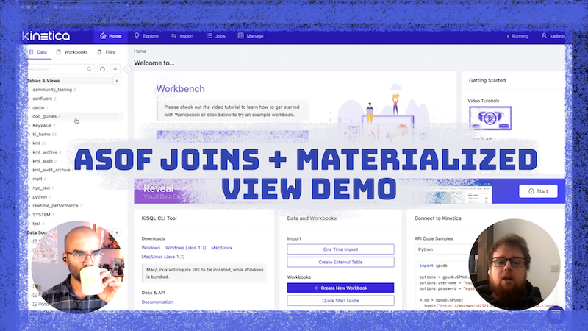Click plus icon beside Tables & Views
This screenshot has height=331, width=588.
[117, 81]
